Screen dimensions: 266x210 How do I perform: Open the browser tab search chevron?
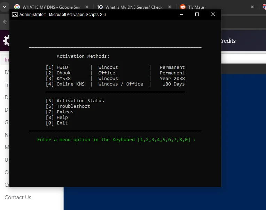[x=5, y=7]
